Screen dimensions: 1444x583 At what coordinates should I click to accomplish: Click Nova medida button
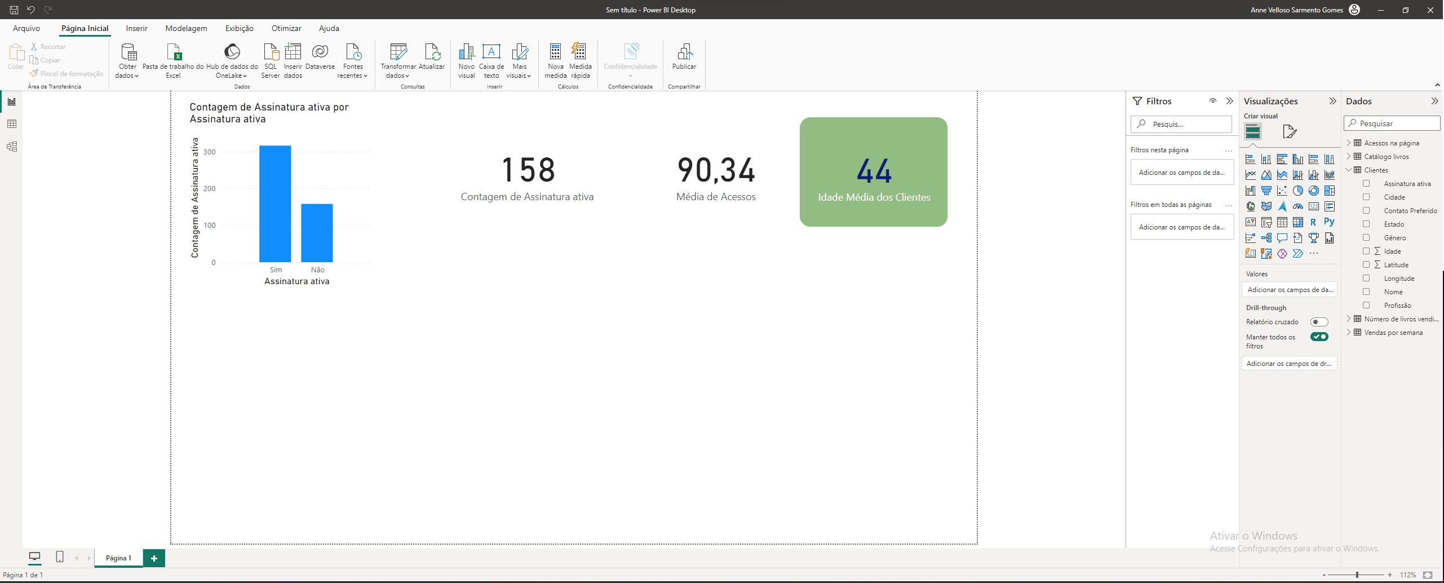point(555,61)
